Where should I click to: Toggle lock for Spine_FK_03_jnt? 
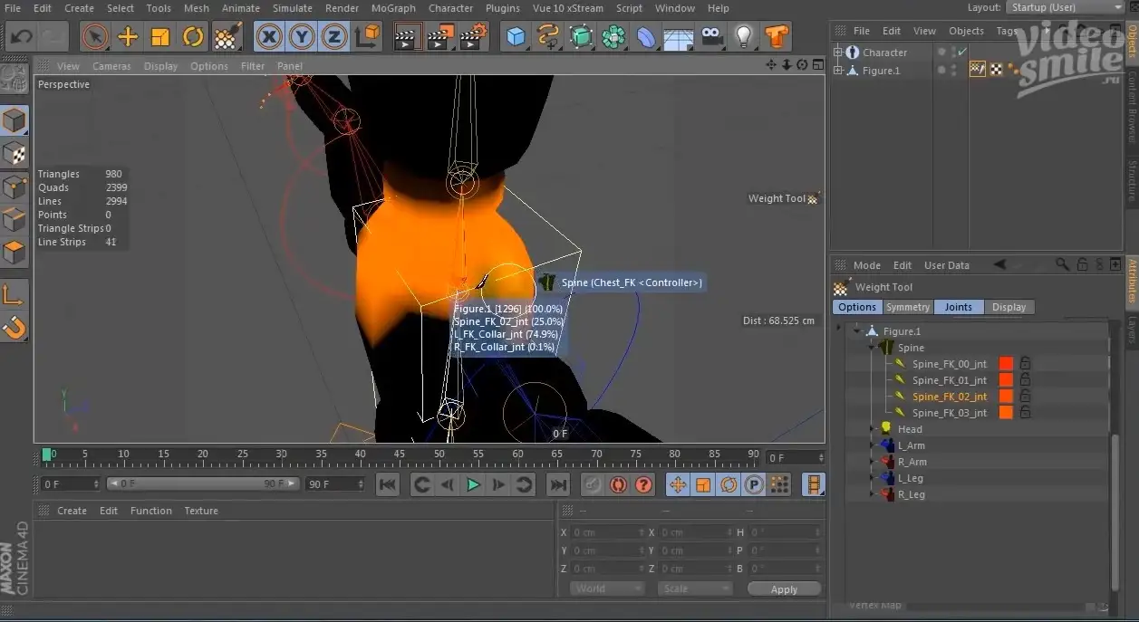[x=1025, y=413]
